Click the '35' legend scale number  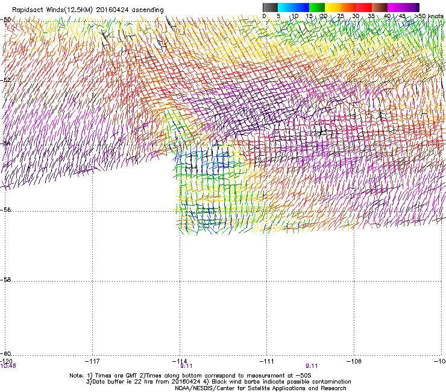[371, 16]
